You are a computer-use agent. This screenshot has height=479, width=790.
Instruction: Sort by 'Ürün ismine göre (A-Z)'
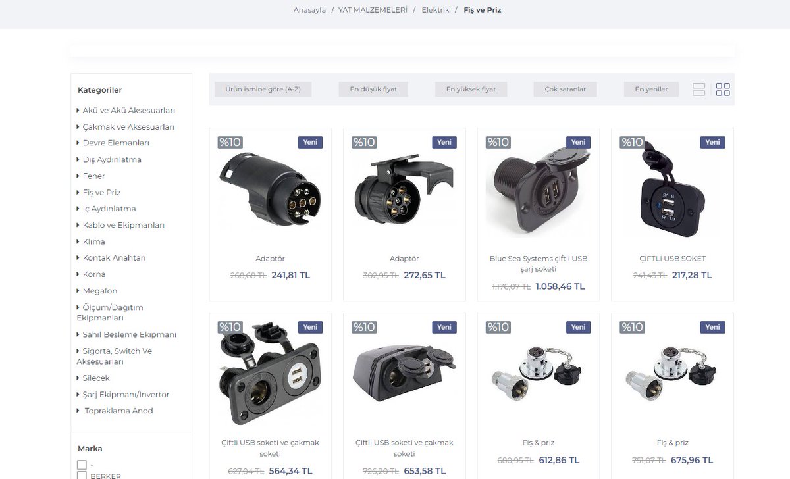pyautogui.click(x=263, y=89)
